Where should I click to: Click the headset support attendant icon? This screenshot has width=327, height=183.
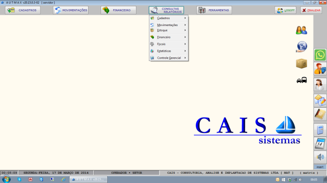(x=320, y=85)
